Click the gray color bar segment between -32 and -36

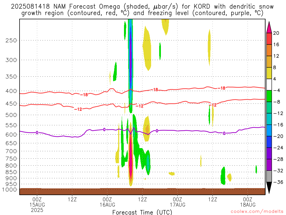pos(269,176)
